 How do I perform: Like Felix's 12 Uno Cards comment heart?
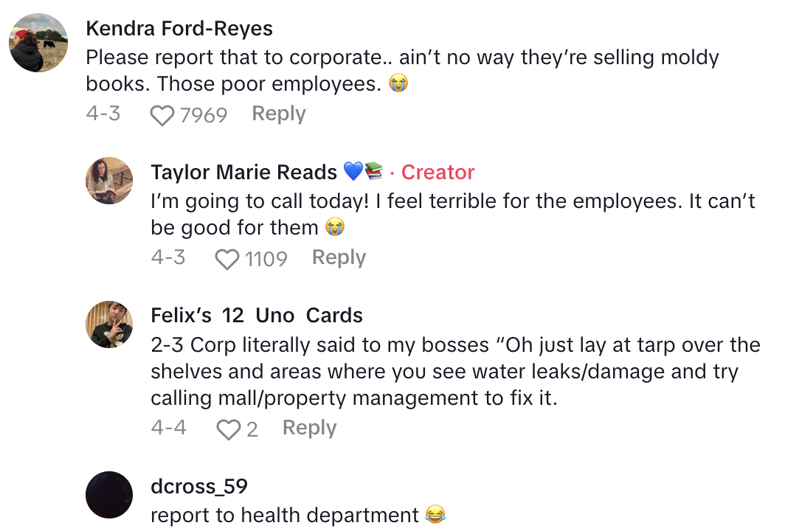pyautogui.click(x=228, y=429)
